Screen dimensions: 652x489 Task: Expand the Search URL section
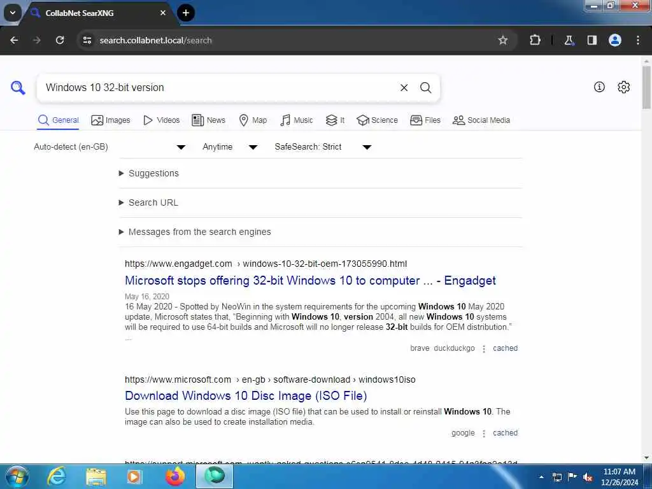click(148, 202)
